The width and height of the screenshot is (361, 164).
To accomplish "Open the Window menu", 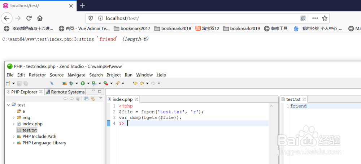I will pos(144,75).
